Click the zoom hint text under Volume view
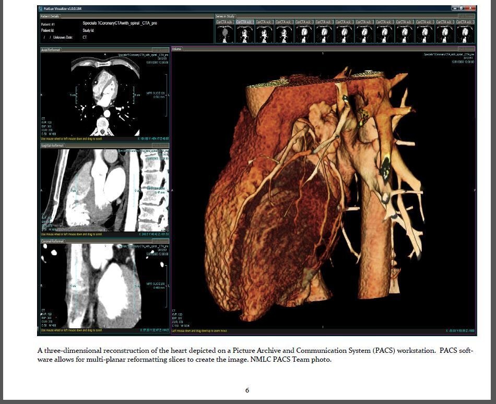Viewport: 496px width, 404px height. click(199, 331)
